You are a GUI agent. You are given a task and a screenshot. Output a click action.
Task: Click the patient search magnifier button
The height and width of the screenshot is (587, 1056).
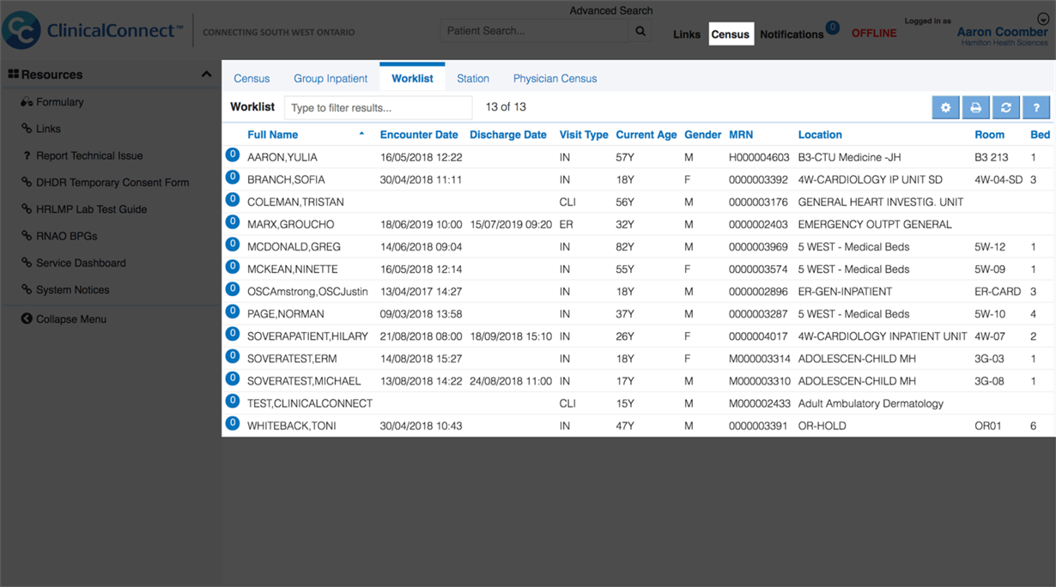pos(640,31)
